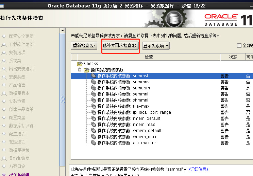Click the 配置选项 step in sidebar
The image size is (253, 176).
[x=17, y=134]
